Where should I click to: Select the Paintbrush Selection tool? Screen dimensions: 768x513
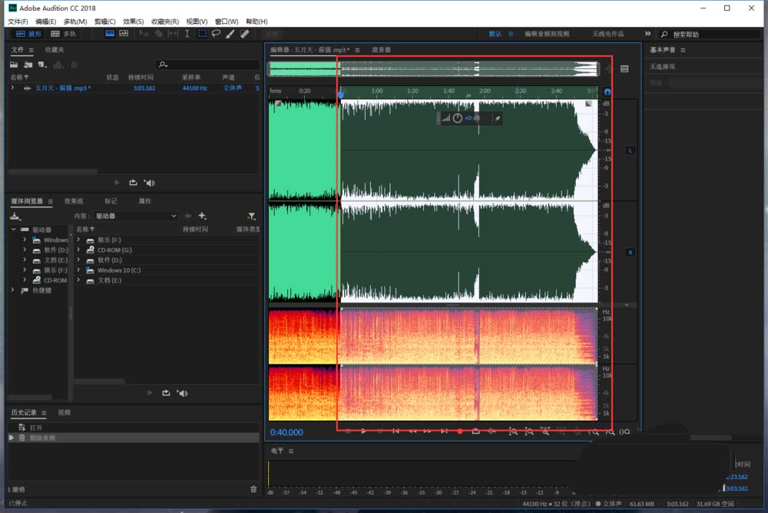click(x=230, y=34)
